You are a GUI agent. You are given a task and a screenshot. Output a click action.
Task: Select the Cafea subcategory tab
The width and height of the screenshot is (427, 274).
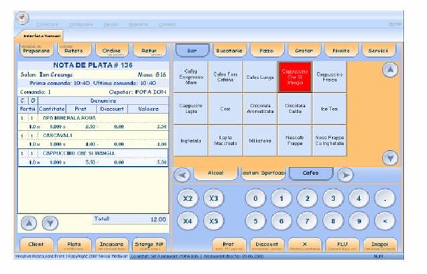[x=310, y=174]
